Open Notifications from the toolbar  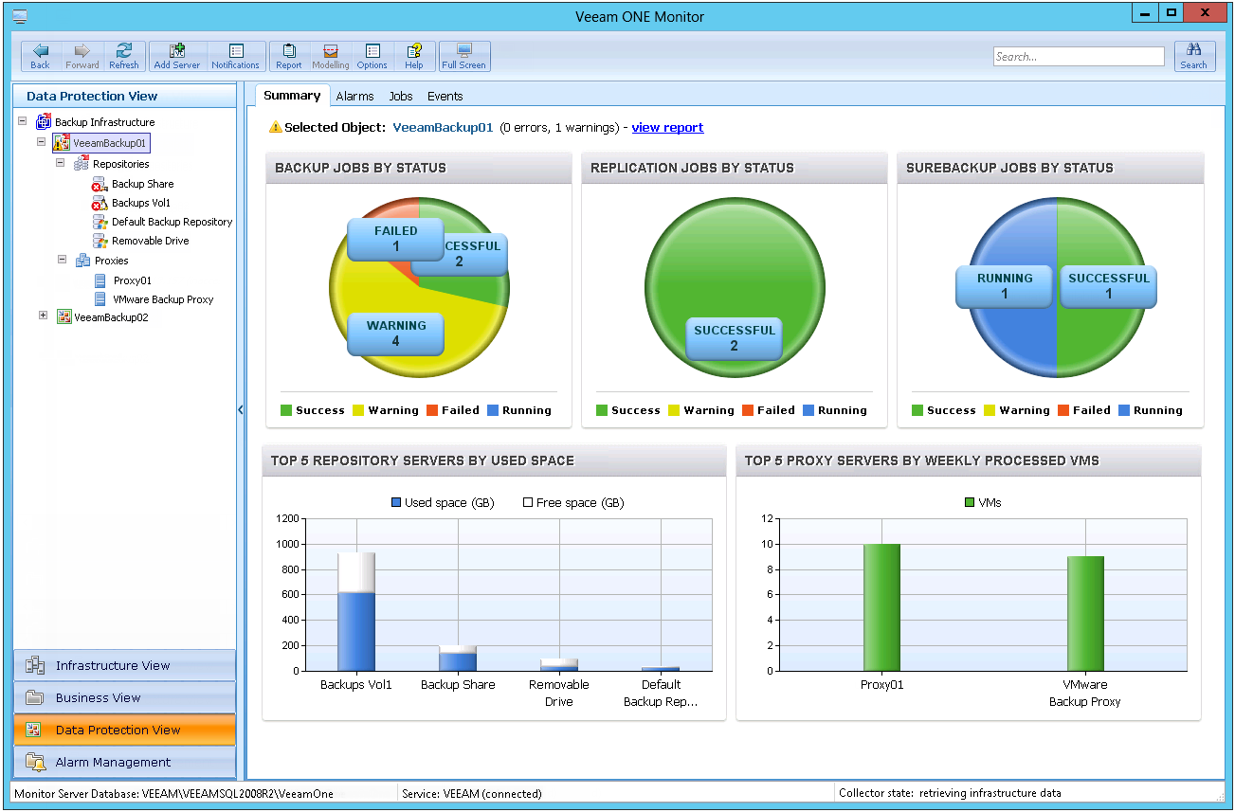tap(235, 56)
